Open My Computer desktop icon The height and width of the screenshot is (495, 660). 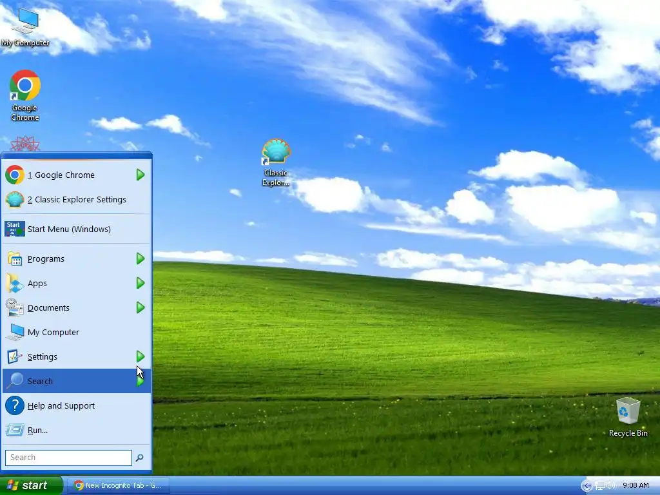point(25,26)
